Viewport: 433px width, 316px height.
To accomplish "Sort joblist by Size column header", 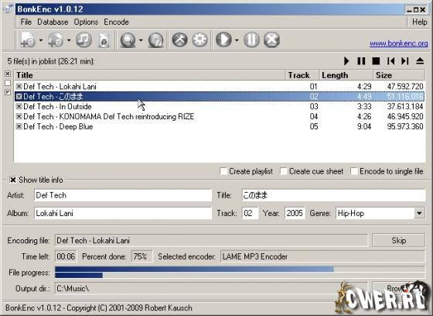I will (399, 75).
